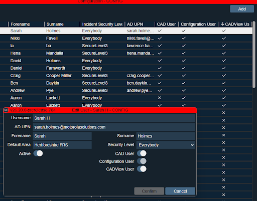The image size is (257, 201).
Task: Click CADView User column sort arrow
Action: tap(222, 24)
